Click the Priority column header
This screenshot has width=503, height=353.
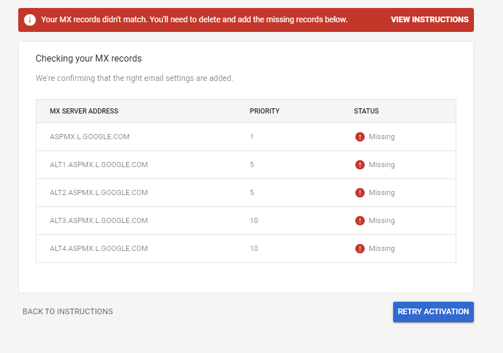[x=264, y=111]
